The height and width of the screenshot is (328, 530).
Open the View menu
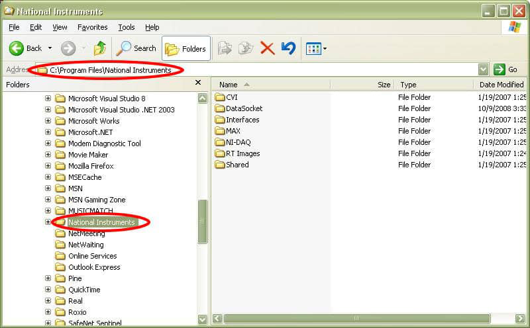click(60, 27)
